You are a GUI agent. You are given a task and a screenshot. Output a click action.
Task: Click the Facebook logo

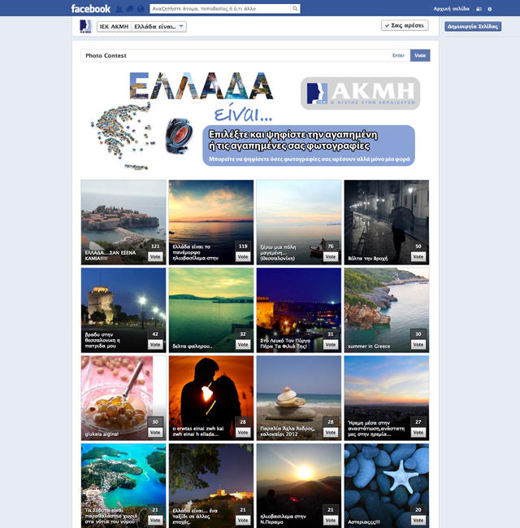tap(90, 8)
